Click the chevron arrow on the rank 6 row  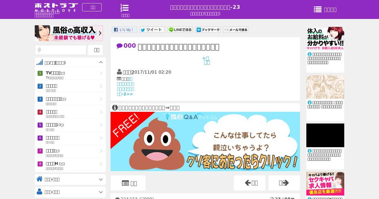tap(101, 138)
